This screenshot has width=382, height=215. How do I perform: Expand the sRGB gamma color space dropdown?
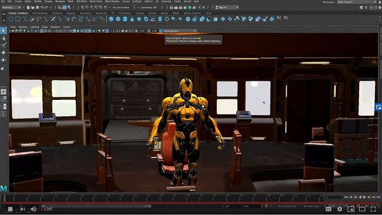click(180, 31)
